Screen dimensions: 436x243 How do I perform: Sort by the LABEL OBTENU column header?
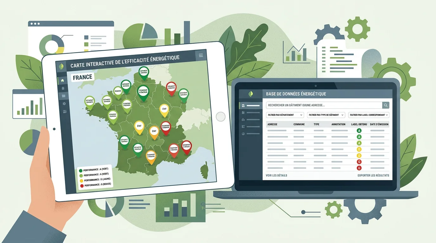pos(359,124)
